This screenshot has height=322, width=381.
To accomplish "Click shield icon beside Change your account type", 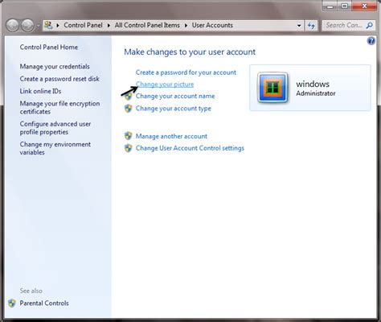I will pyautogui.click(x=129, y=109).
